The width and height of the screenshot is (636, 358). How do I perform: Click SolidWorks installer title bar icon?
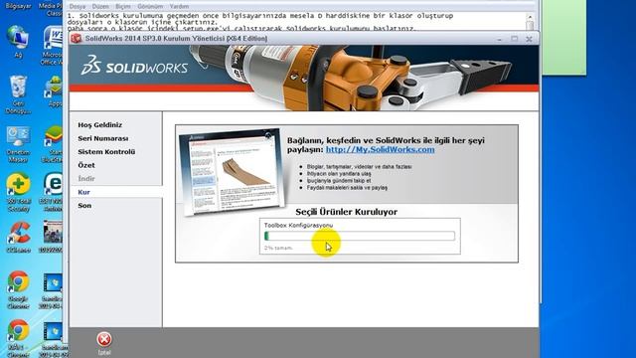coord(77,39)
